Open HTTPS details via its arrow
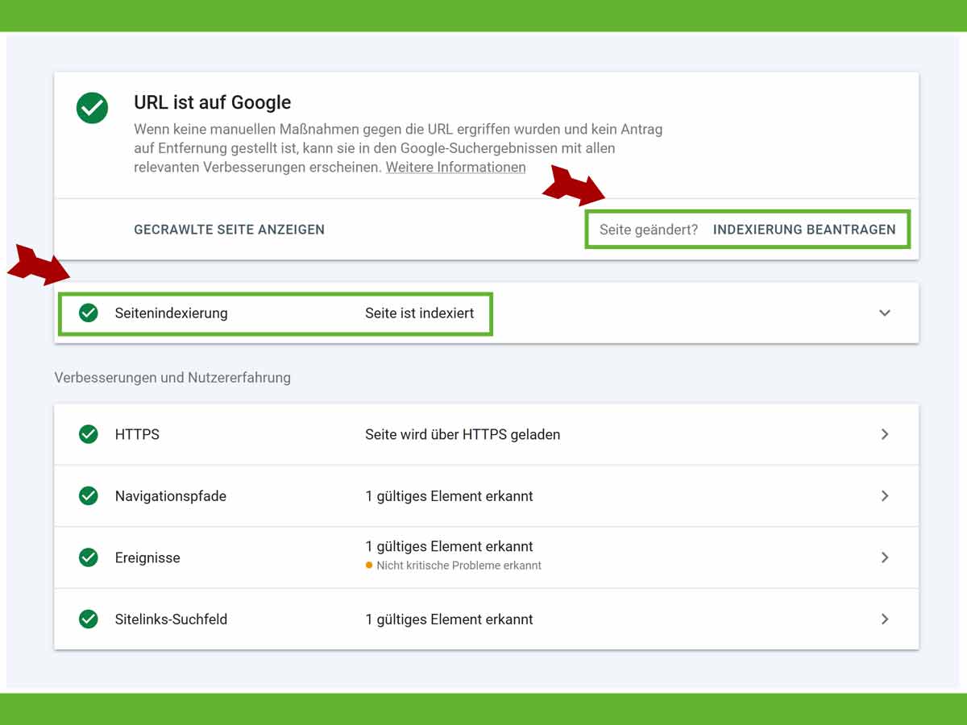This screenshot has height=725, width=967. [x=885, y=434]
